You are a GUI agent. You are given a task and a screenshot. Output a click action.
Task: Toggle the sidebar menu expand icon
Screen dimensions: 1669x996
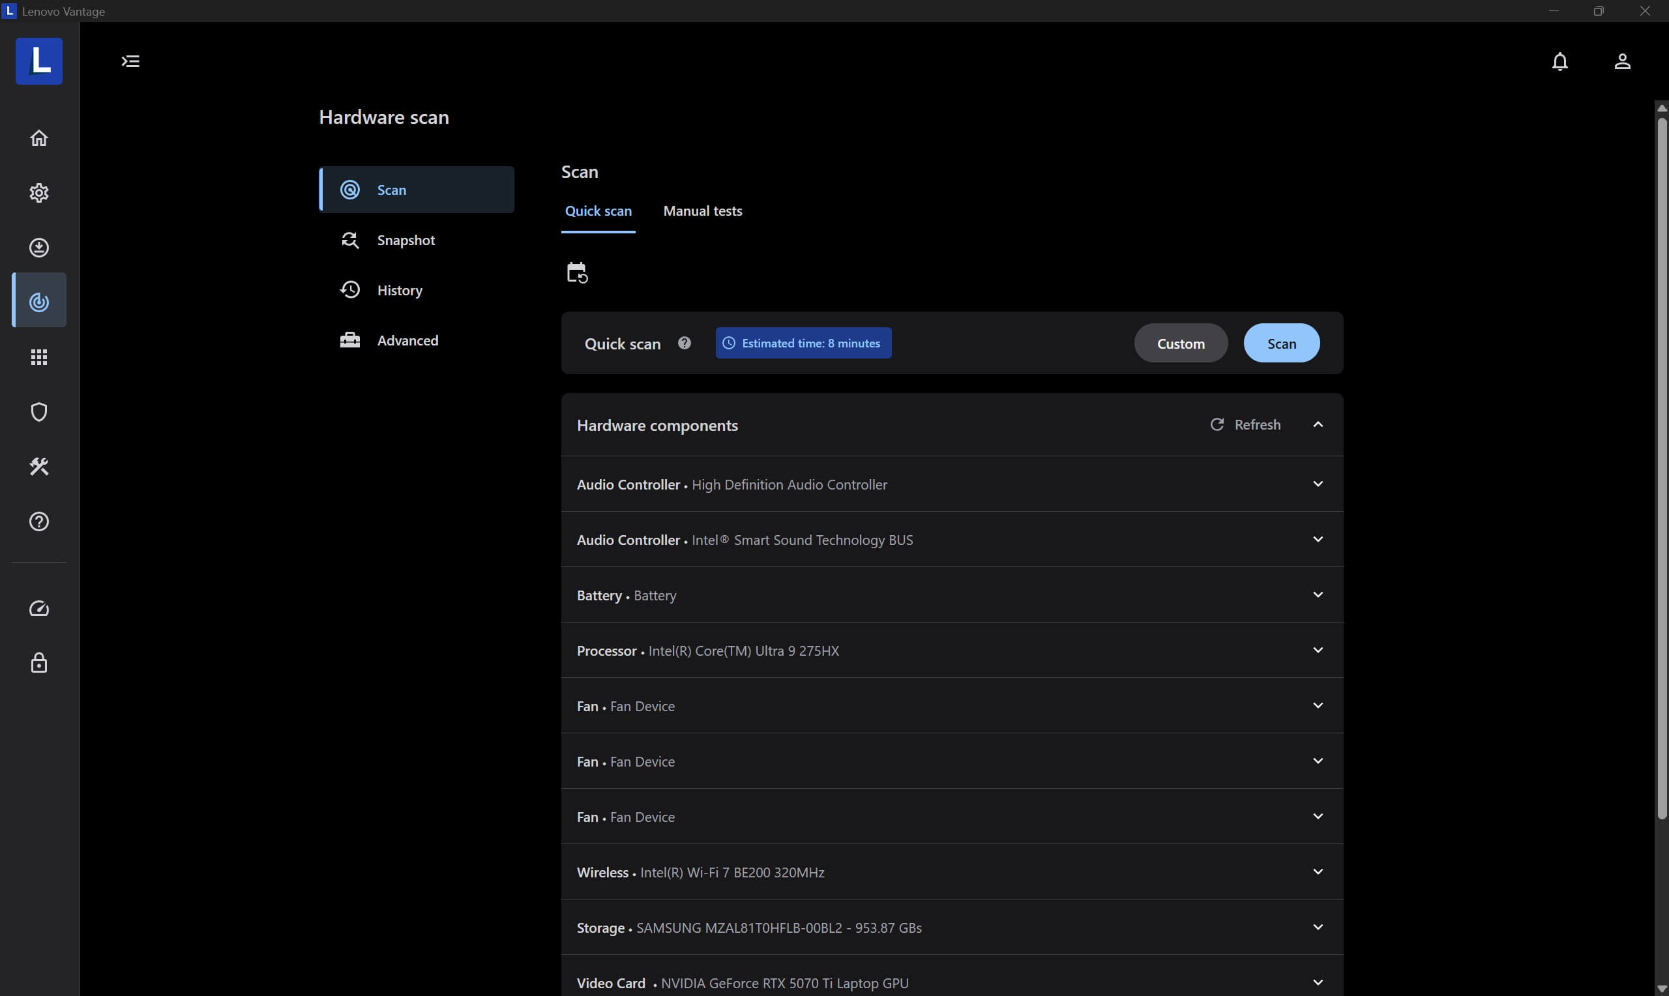[x=130, y=62]
